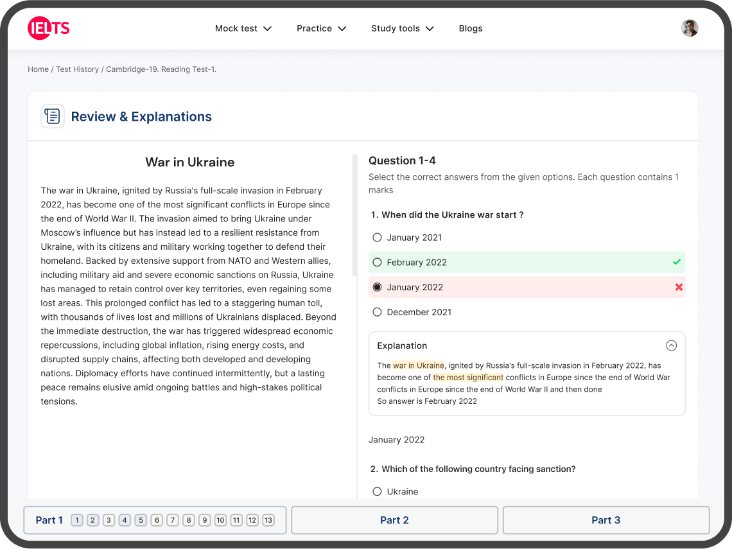Open the Blogs menu item
This screenshot has height=549, width=732.
(x=471, y=28)
